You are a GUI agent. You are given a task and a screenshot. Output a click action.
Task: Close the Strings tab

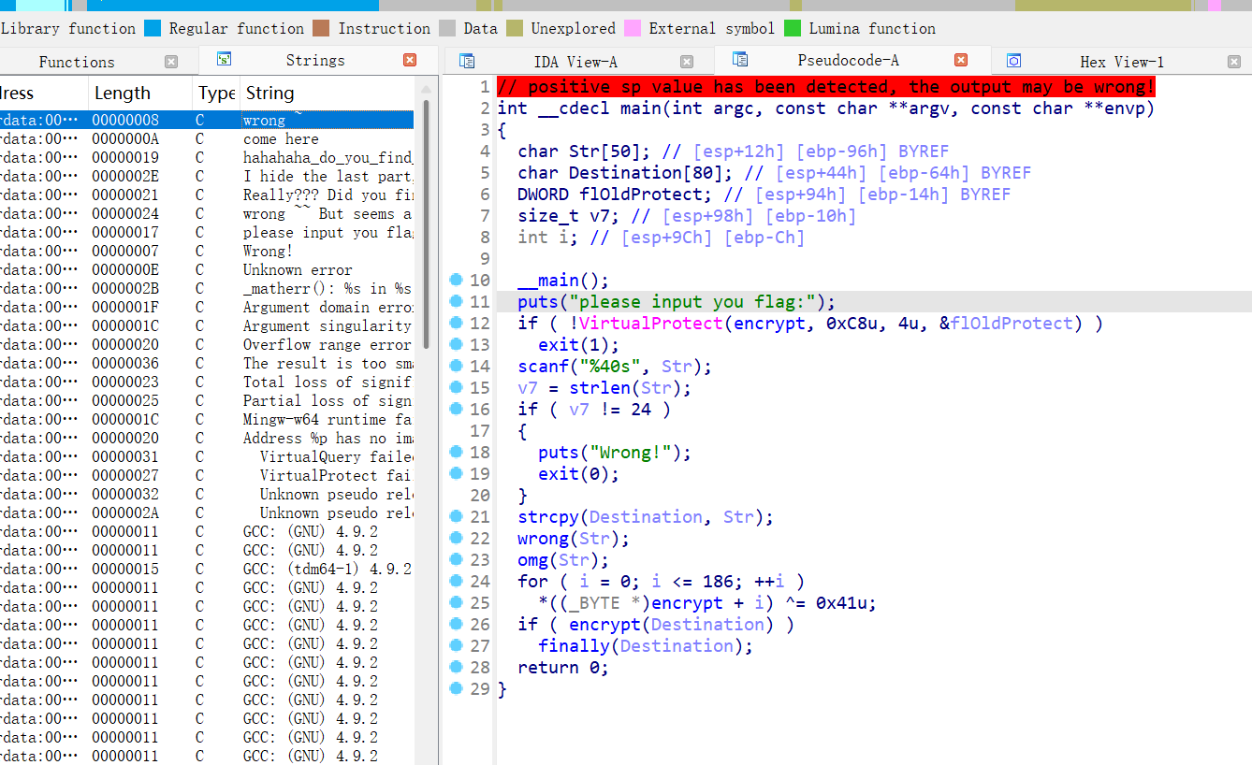(410, 60)
